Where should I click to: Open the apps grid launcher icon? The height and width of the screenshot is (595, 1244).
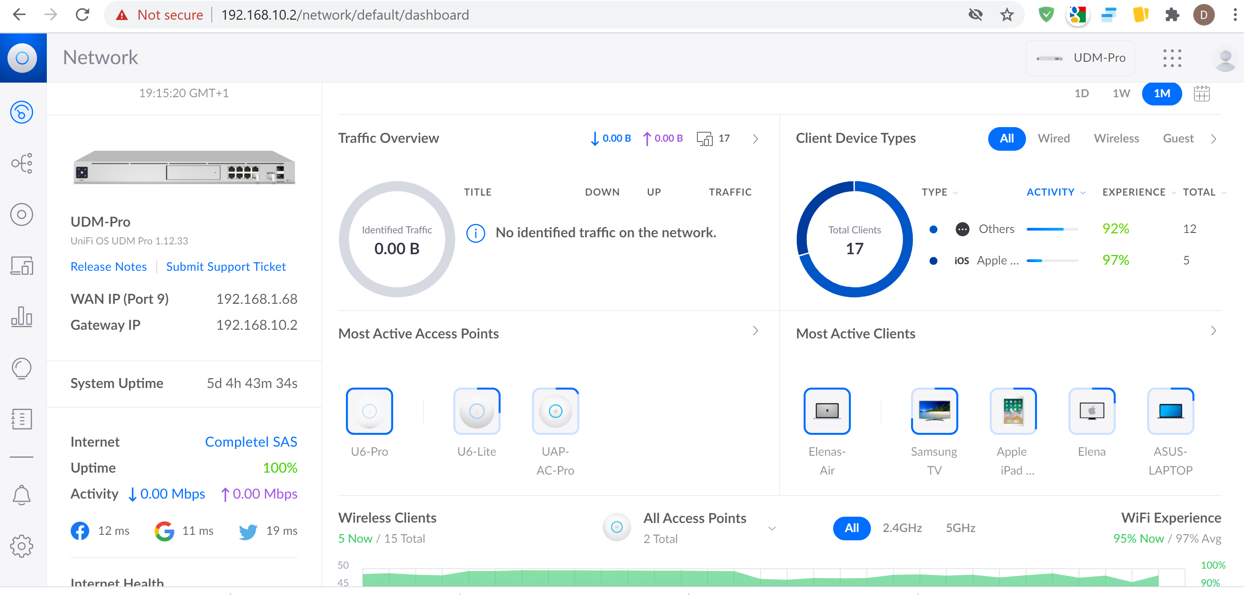coord(1172,58)
